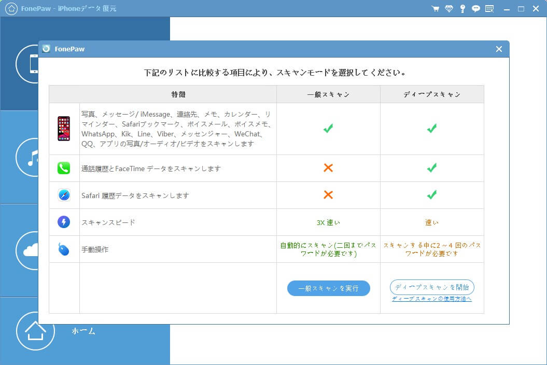Click the 一般スキャン column header
547x365 pixels.
click(x=328, y=94)
